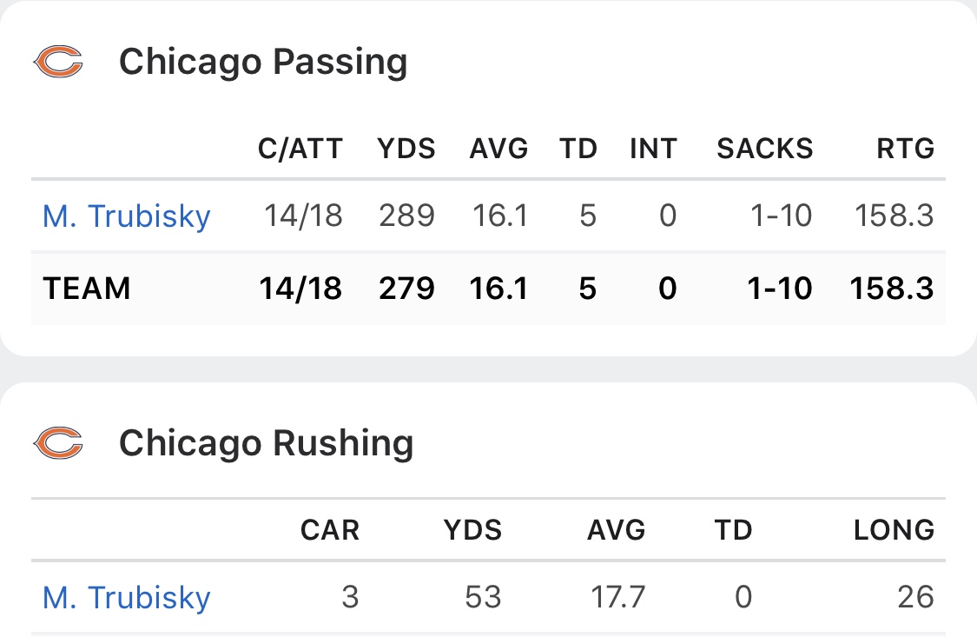This screenshot has width=977, height=637.
Task: Click the TEAM totals row label
Action: tap(87, 289)
